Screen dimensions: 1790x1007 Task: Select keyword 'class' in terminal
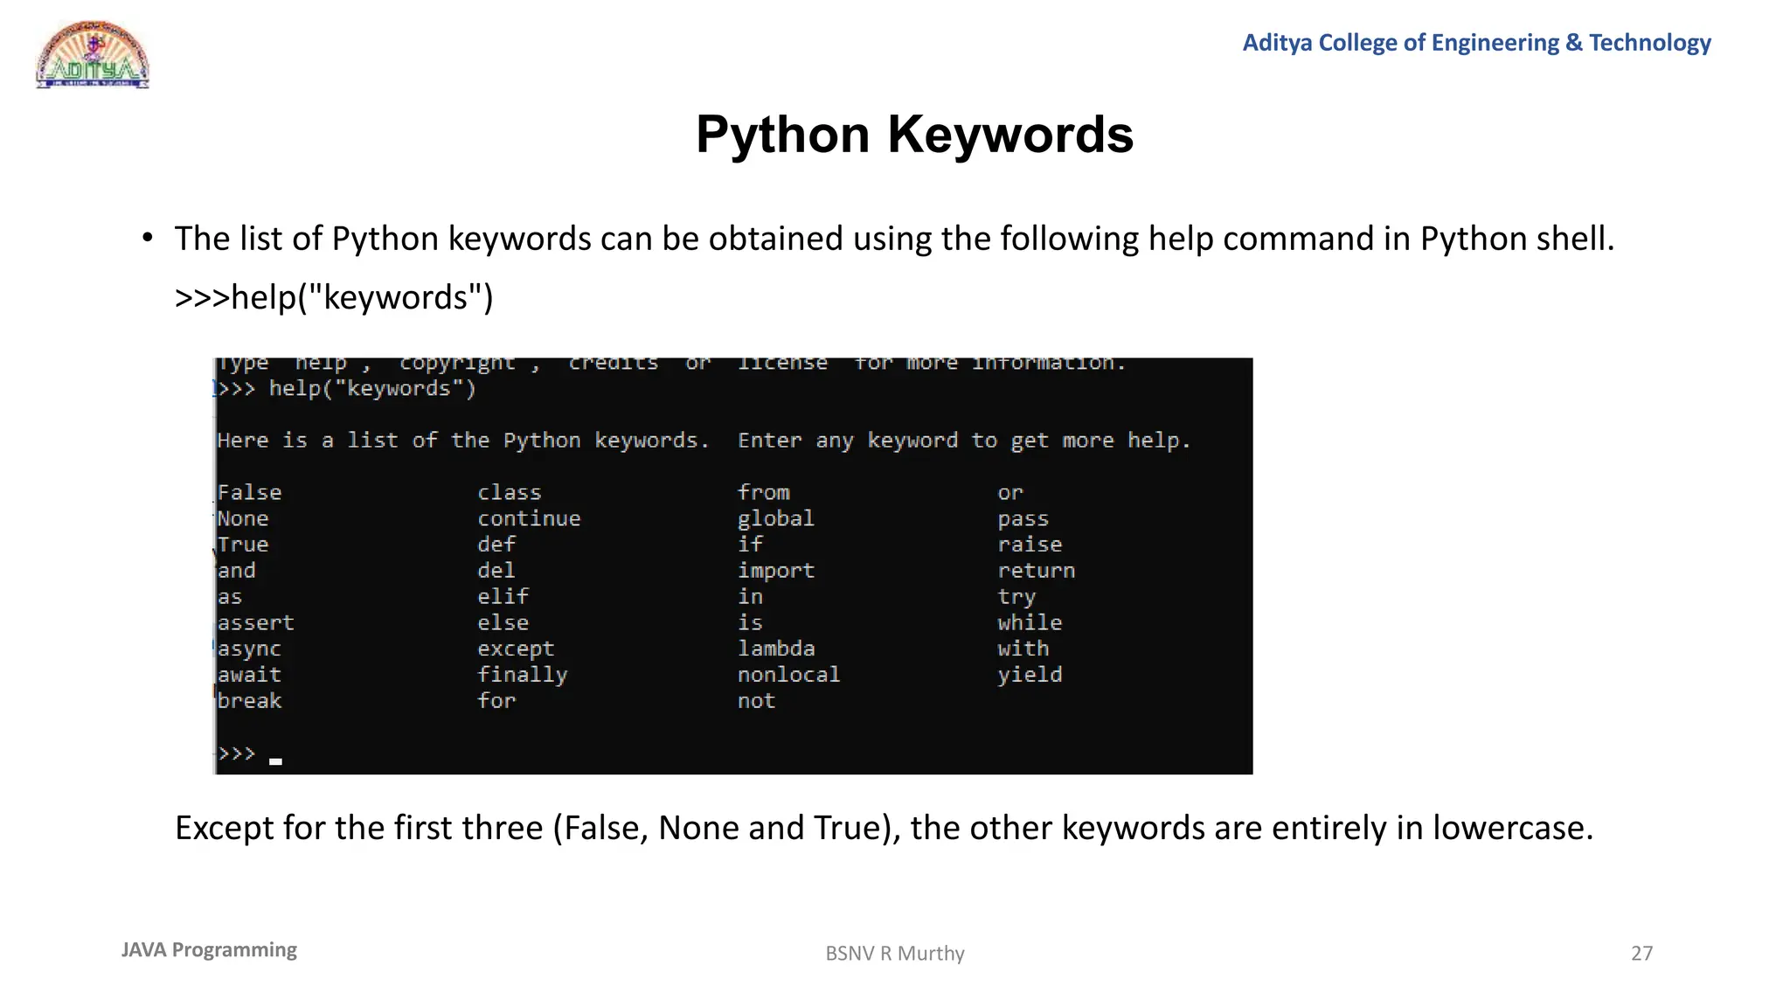510,492
